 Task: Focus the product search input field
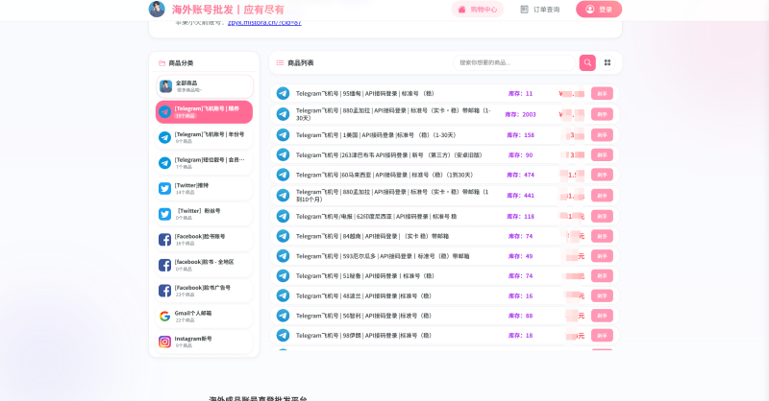point(516,62)
